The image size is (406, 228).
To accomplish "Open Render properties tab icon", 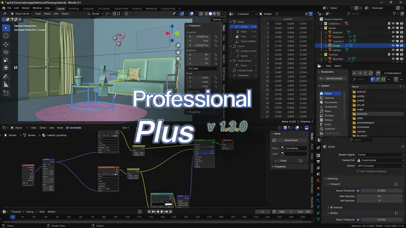I will [x=318, y=155].
